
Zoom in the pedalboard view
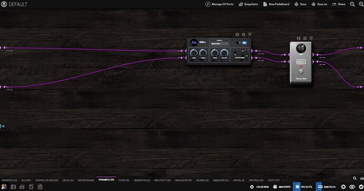tap(361, 4)
